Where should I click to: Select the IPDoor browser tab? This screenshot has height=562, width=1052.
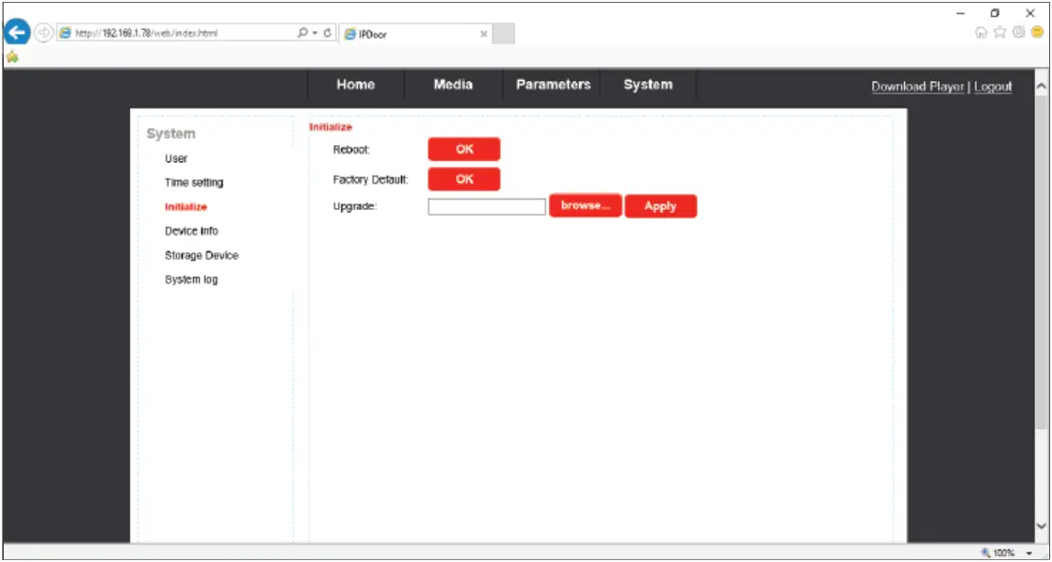pos(416,34)
